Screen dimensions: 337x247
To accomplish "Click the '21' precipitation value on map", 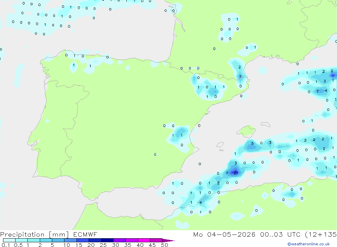I will tap(236, 173).
